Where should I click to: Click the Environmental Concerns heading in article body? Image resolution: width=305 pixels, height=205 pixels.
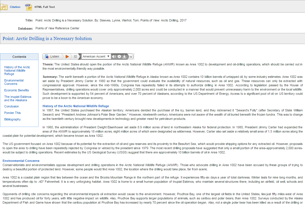click(x=21, y=161)
